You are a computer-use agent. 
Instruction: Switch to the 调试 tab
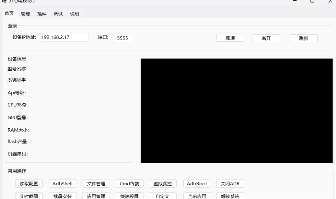tap(58, 14)
